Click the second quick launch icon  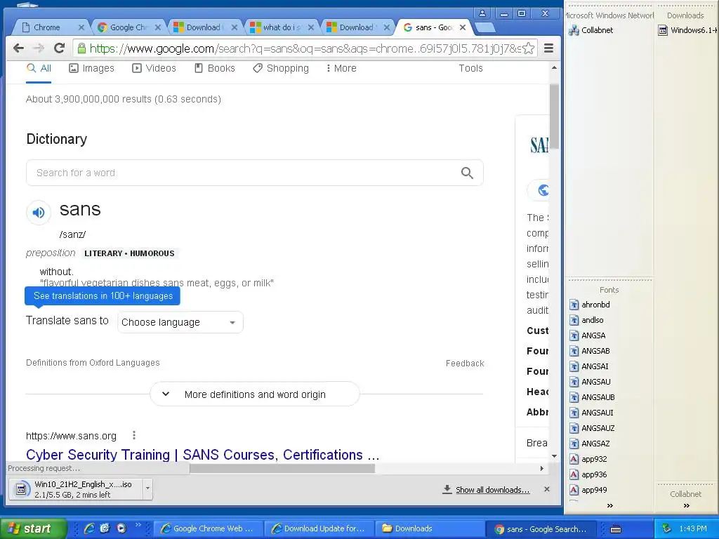[105, 528]
